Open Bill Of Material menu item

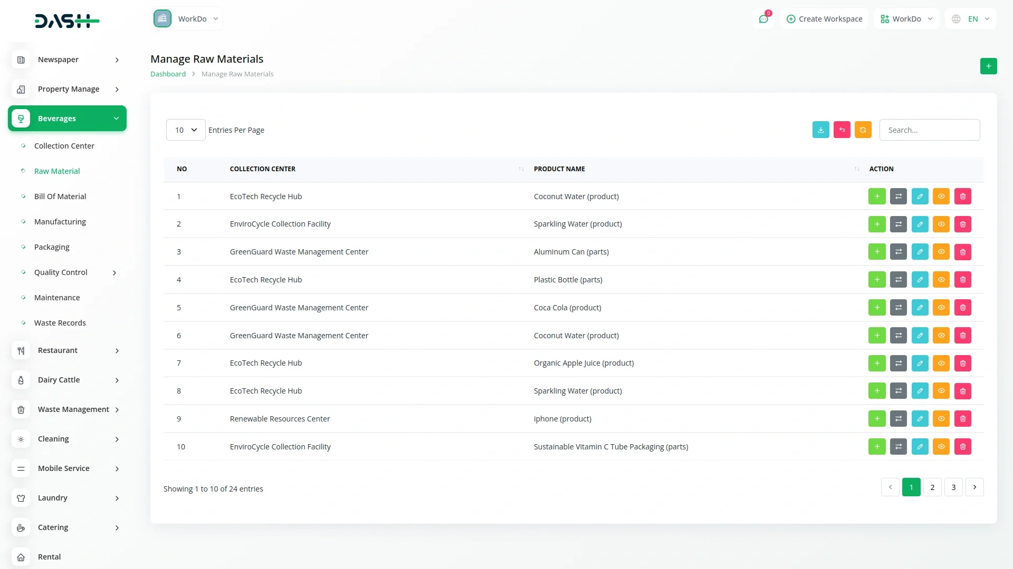click(x=60, y=197)
